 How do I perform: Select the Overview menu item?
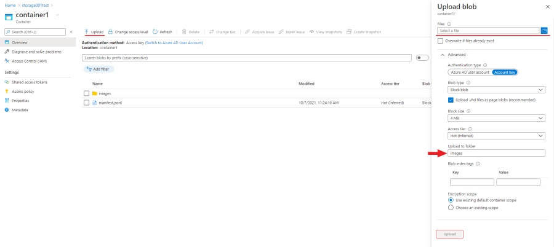tap(20, 42)
